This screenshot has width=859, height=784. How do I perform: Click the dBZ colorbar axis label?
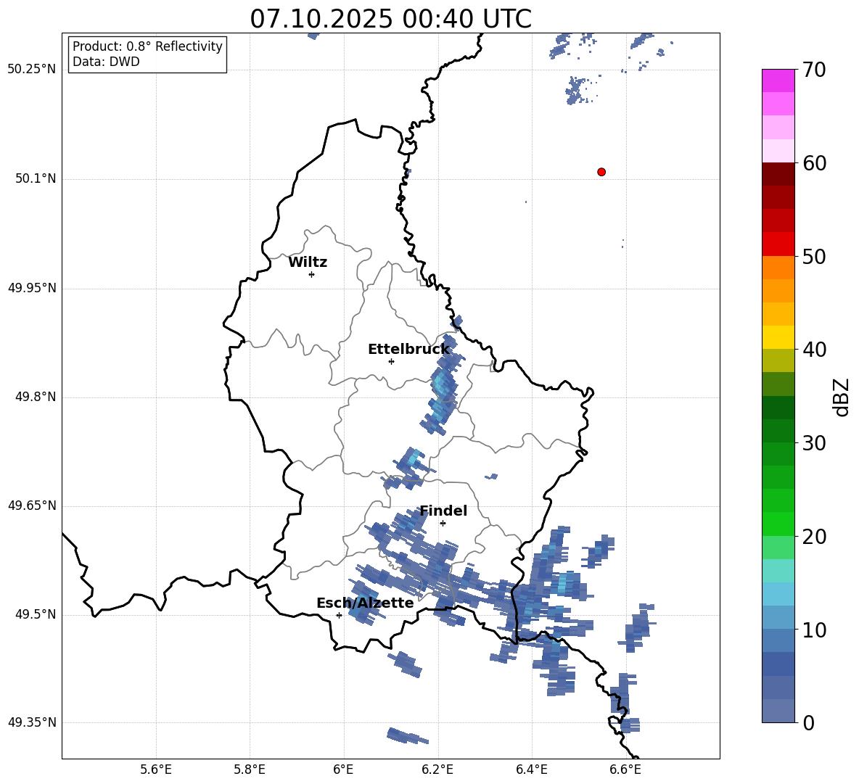click(842, 397)
